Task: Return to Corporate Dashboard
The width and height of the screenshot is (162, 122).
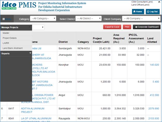Action: click(147, 27)
